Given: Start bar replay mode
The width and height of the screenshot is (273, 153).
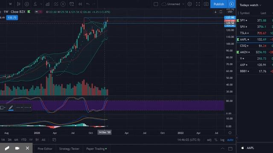Looking at the screenshot, I should (80, 4).
